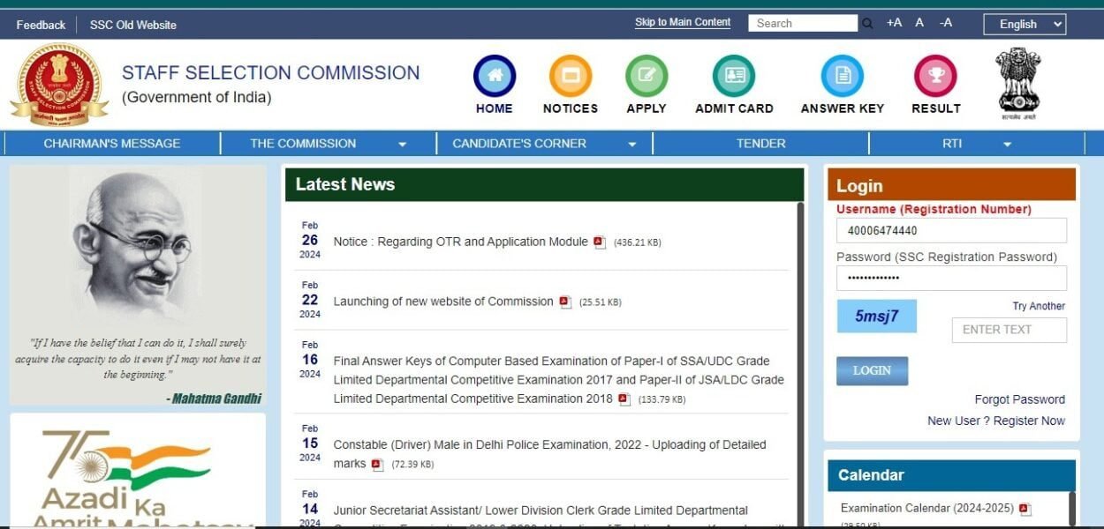Increase font size with +A
This screenshot has height=529, width=1104.
tap(894, 23)
